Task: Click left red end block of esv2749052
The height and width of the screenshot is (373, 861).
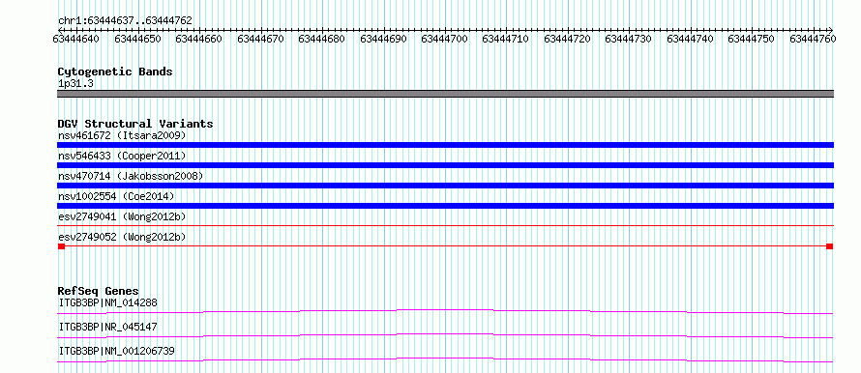Action: click(62, 246)
